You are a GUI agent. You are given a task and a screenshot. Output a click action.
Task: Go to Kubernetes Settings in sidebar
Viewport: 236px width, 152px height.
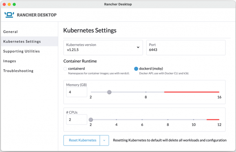[22, 41]
